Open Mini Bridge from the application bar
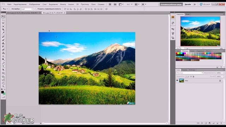Screen dimensions: 226x127 coord(115,5)
